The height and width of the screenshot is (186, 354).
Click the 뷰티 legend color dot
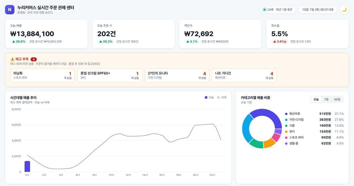[x=286, y=131]
